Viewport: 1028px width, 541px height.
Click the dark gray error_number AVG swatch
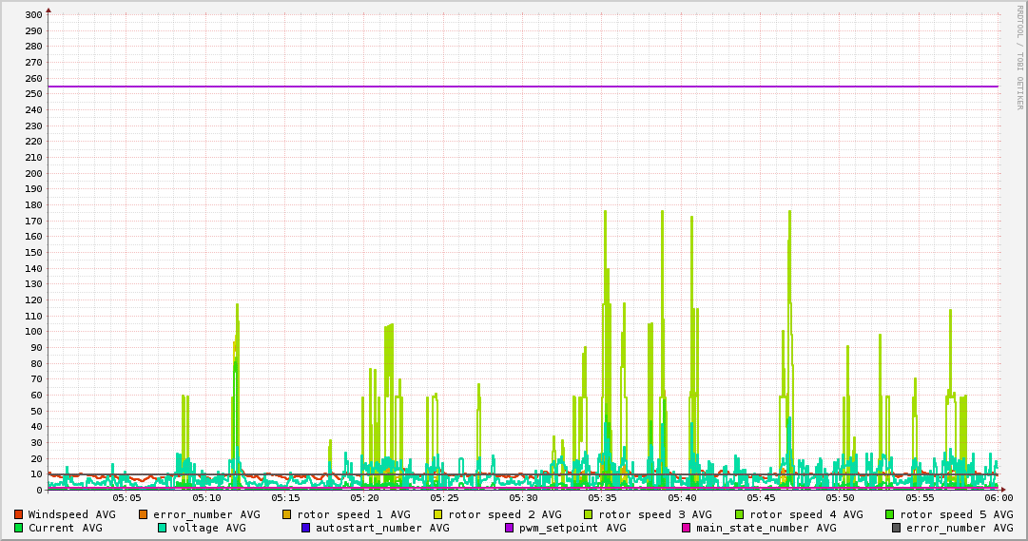(x=896, y=528)
